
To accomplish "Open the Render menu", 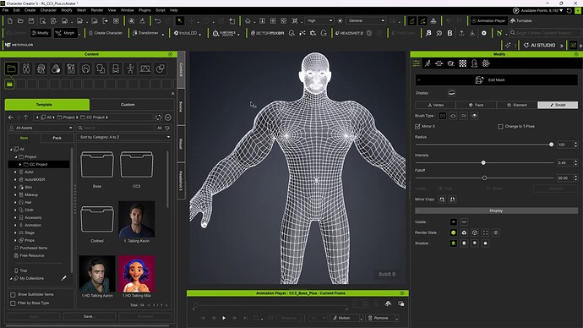I will click(97, 10).
